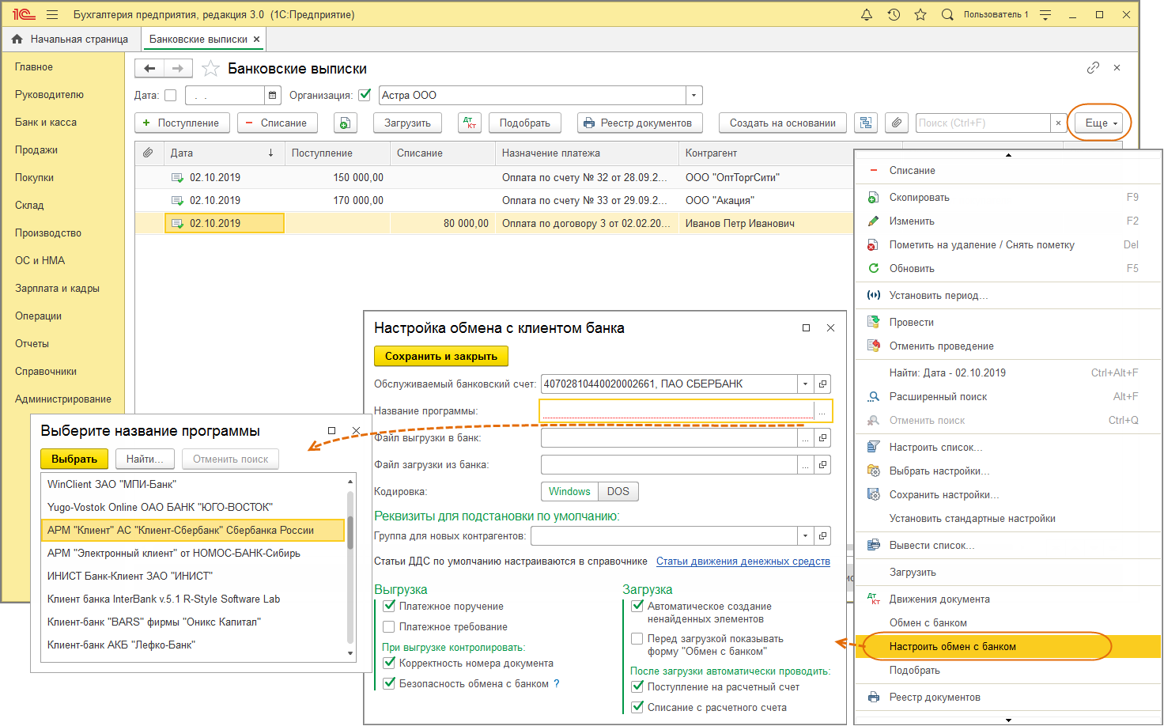Click the question mark near Безопасность обмена
Image resolution: width=1164 pixels, height=726 pixels.
(557, 683)
